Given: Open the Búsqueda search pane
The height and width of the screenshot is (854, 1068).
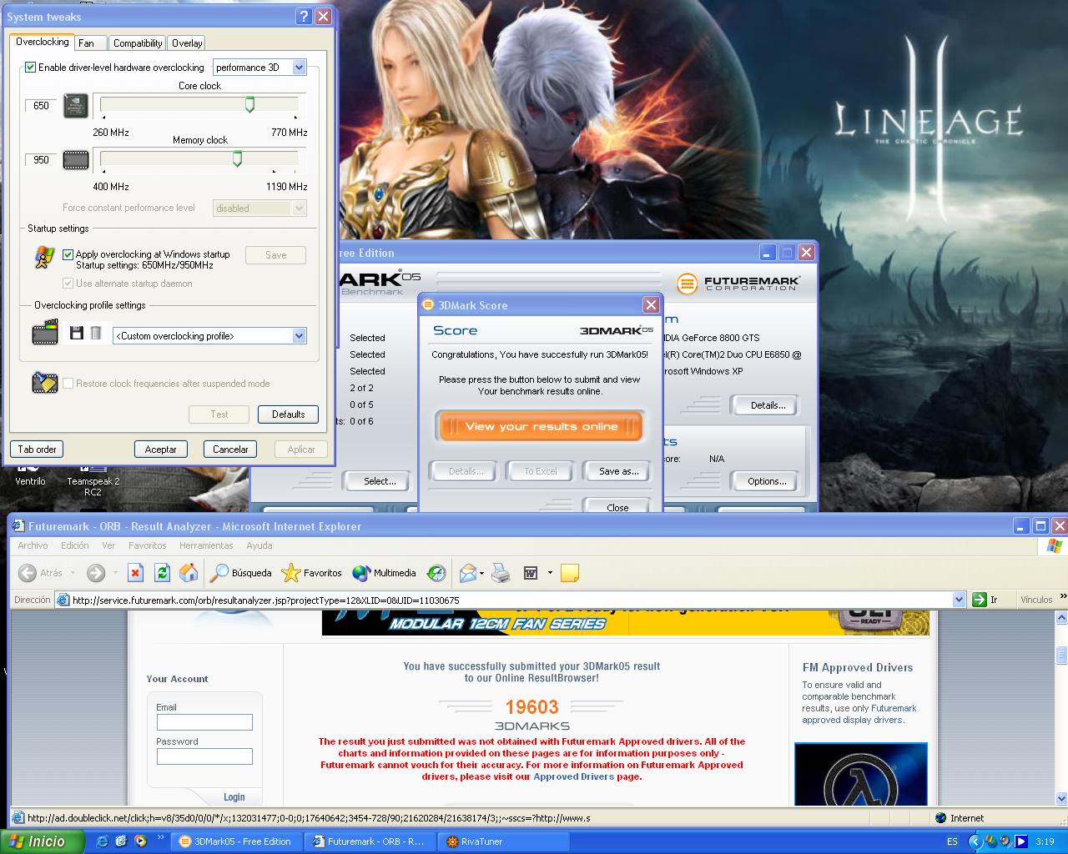Looking at the screenshot, I should (241, 573).
